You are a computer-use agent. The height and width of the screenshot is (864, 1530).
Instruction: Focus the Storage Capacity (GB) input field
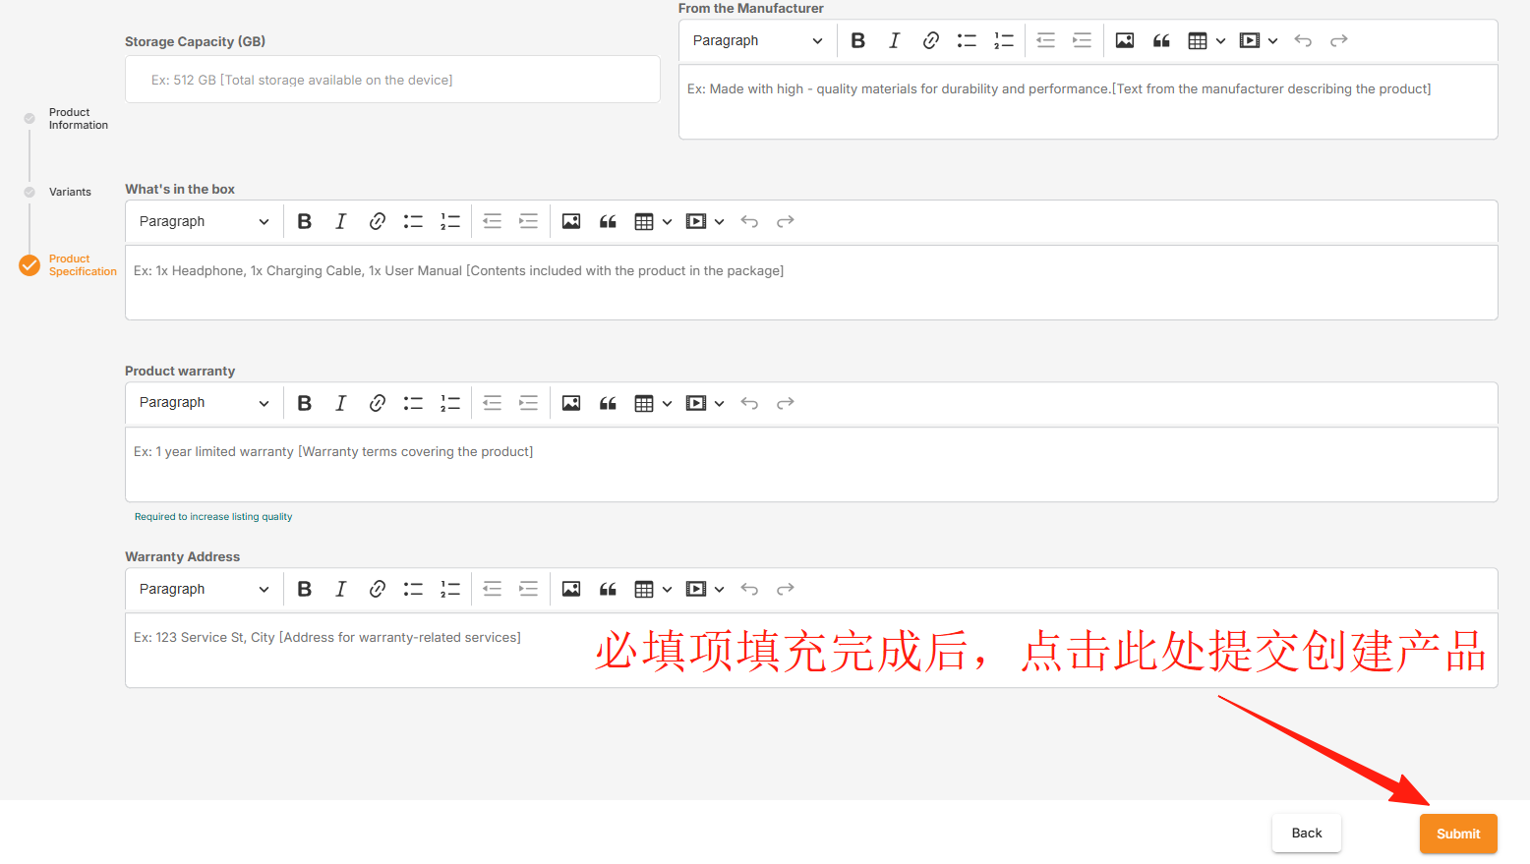pyautogui.click(x=392, y=80)
